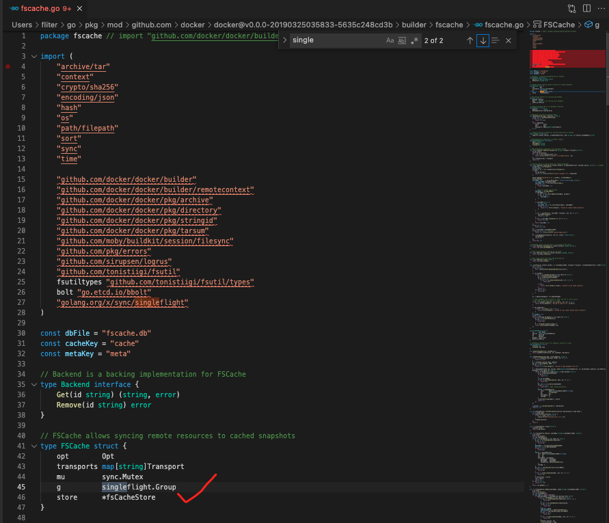This screenshot has height=523, width=609.
Task: Go to next find match arrow
Action: [x=483, y=40]
